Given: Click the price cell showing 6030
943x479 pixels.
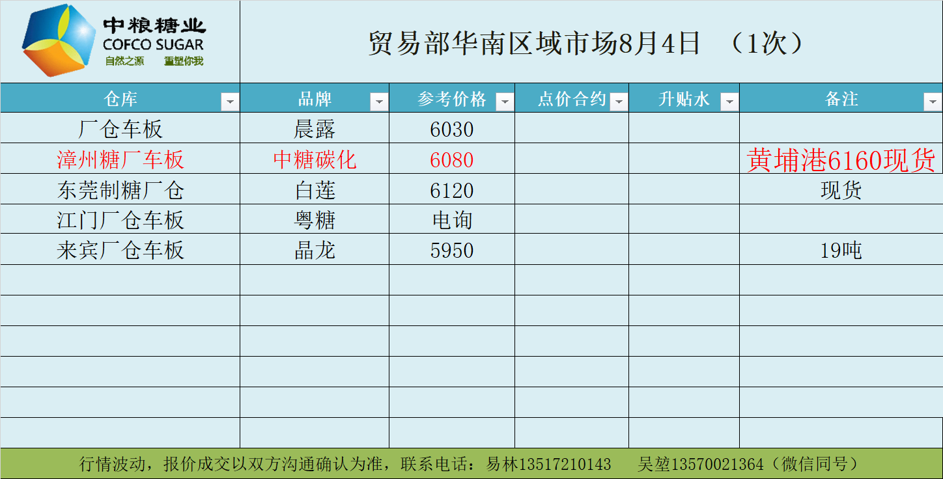Looking at the screenshot, I should click(x=452, y=129).
